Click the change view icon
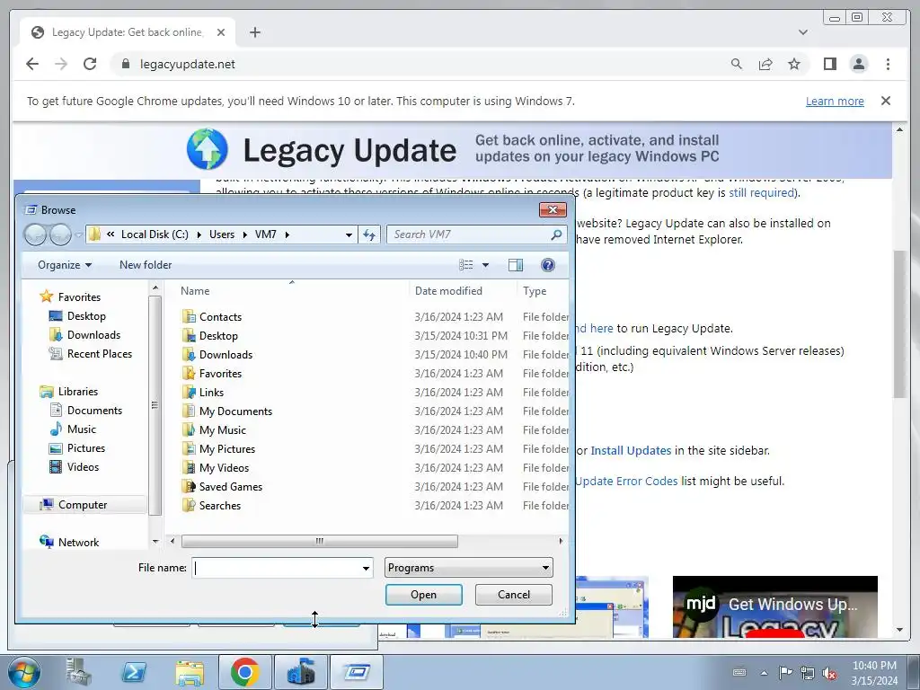The image size is (920, 690). (466, 265)
